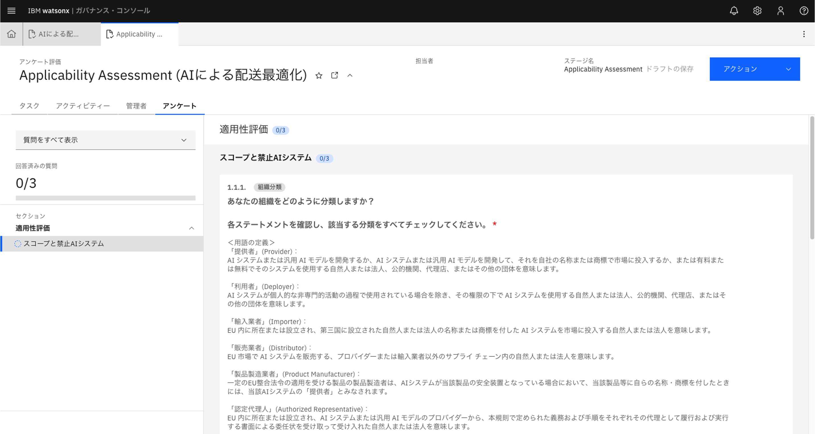
Task: Open the vertical three-dot overflow menu
Action: coord(804,34)
